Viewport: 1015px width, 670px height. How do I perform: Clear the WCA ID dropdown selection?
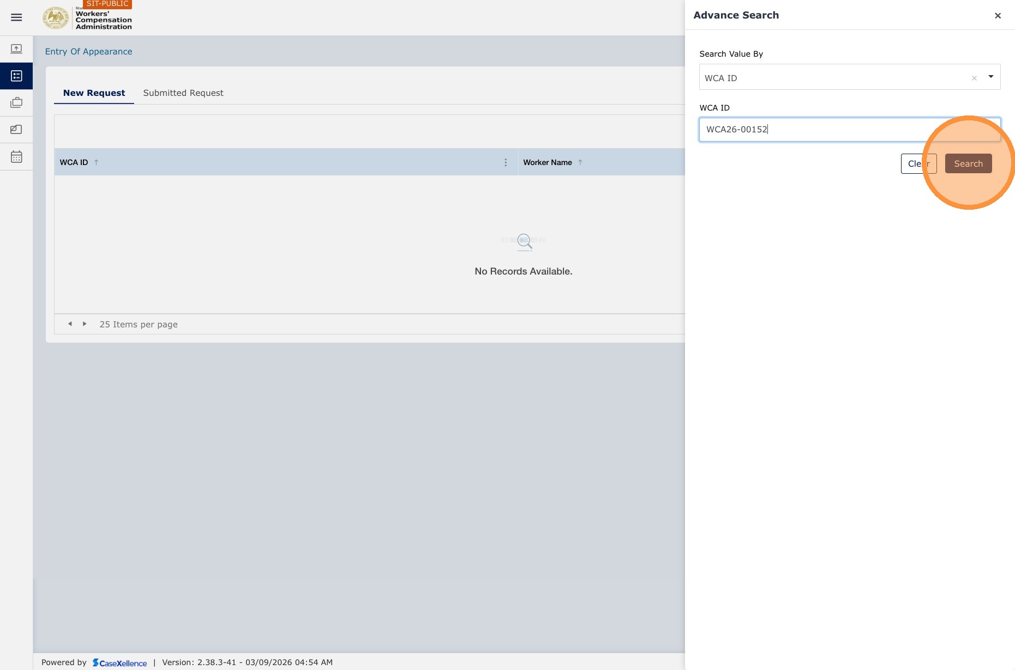[974, 78]
